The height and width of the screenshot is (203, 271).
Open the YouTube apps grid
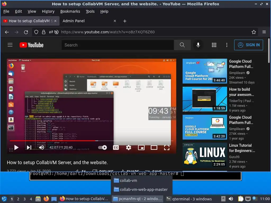click(x=214, y=45)
